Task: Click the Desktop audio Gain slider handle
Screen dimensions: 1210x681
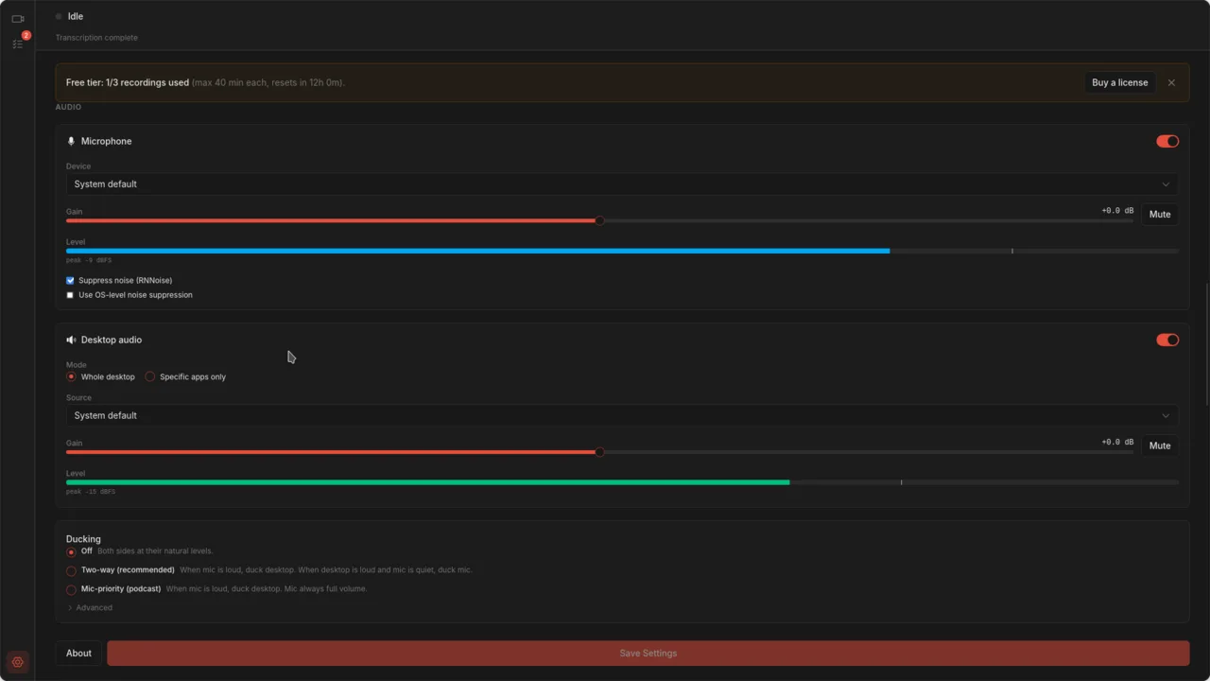Action: [x=599, y=452]
